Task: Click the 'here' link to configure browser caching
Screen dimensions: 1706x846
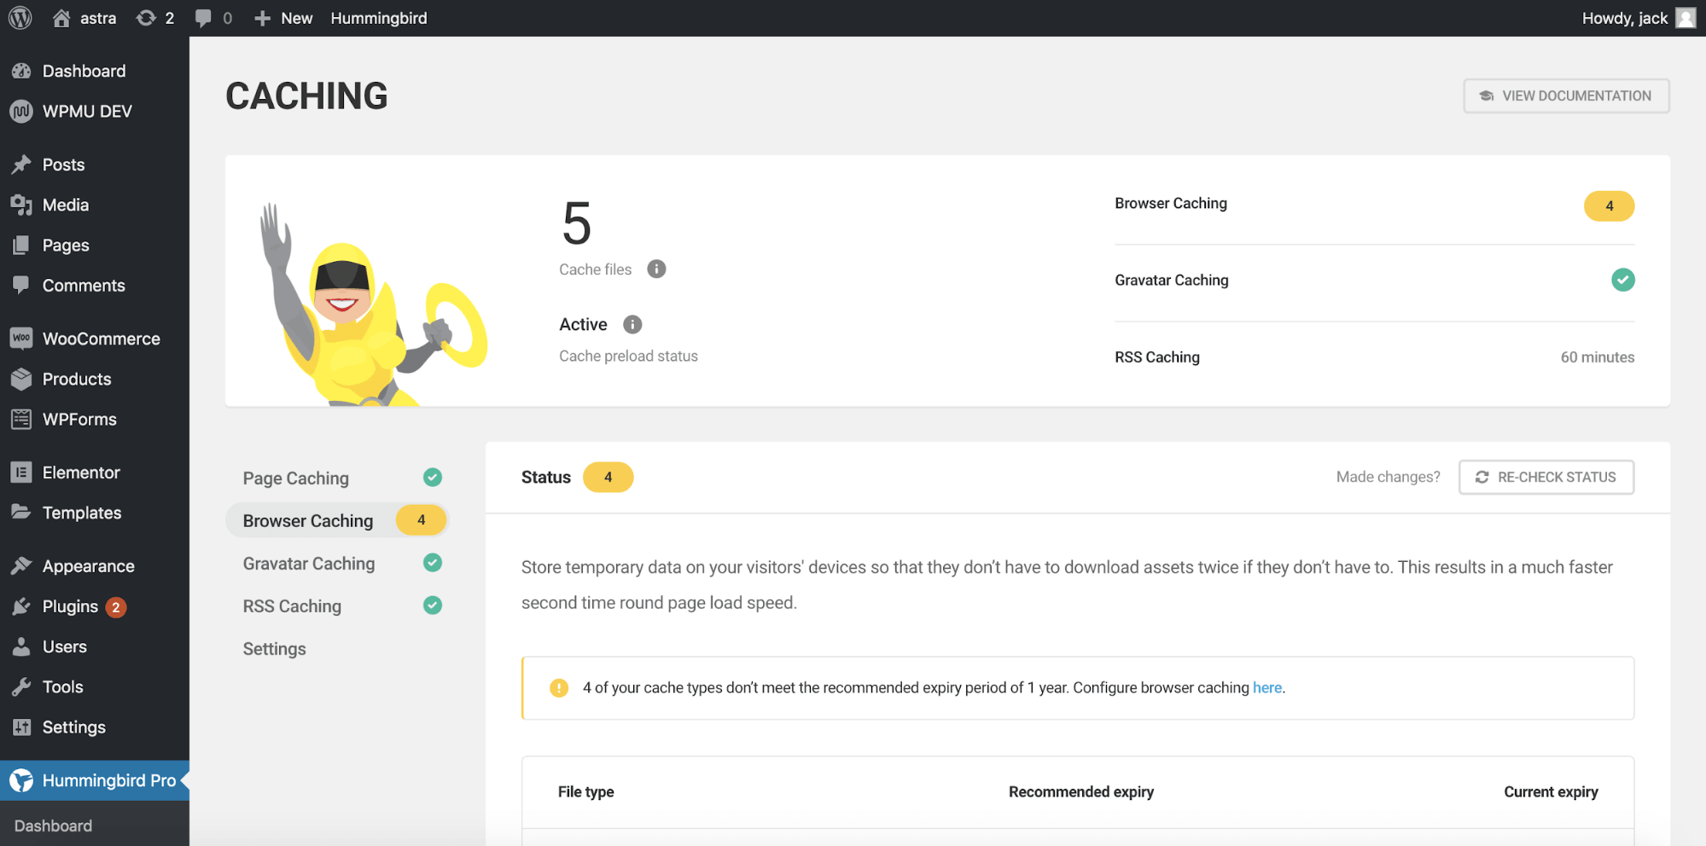Action: 1267,687
